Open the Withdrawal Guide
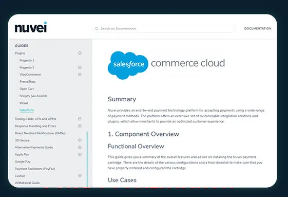The width and height of the screenshot is (288, 197). click(27, 183)
